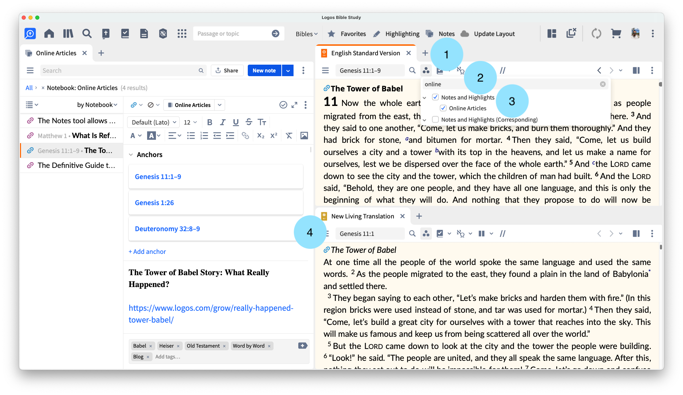Click the clear formatting icon
The image size is (683, 395).
[x=289, y=136]
